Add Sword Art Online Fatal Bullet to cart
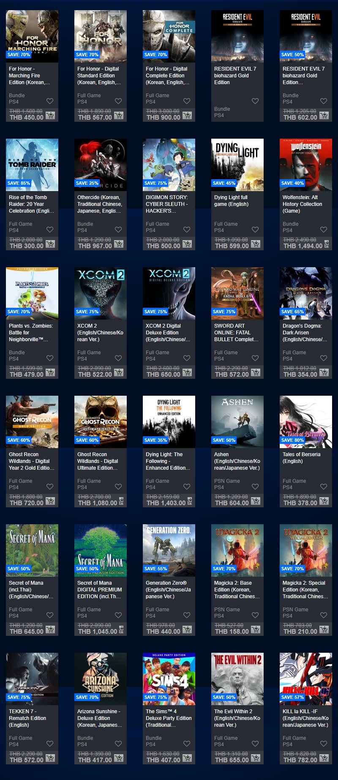The height and width of the screenshot is (780, 338). 256,372
